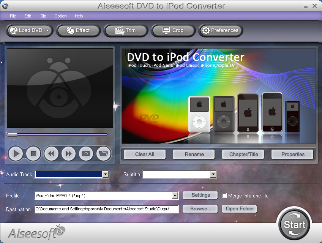Open Preferences with gear icon
The height and width of the screenshot is (243, 322).
point(220,30)
